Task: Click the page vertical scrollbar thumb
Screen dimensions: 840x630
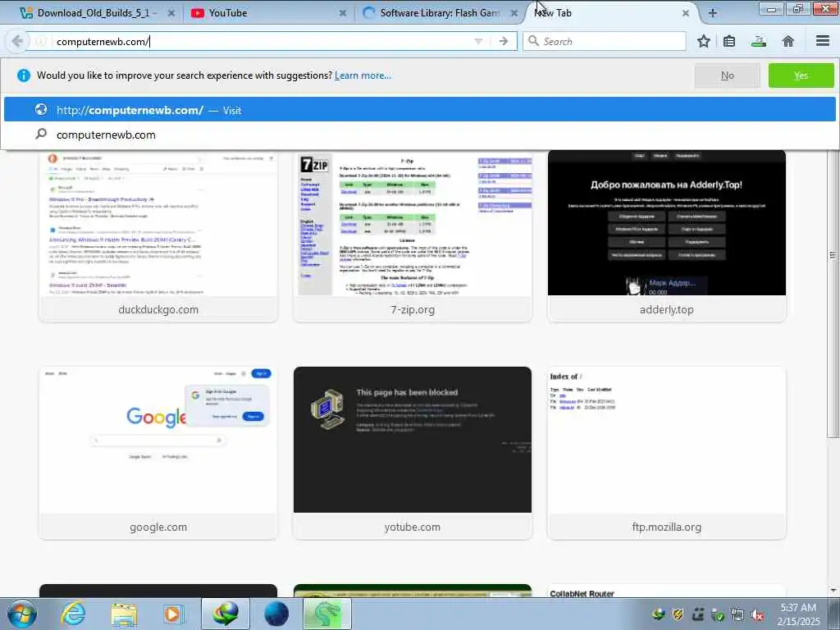Action: coord(833,294)
